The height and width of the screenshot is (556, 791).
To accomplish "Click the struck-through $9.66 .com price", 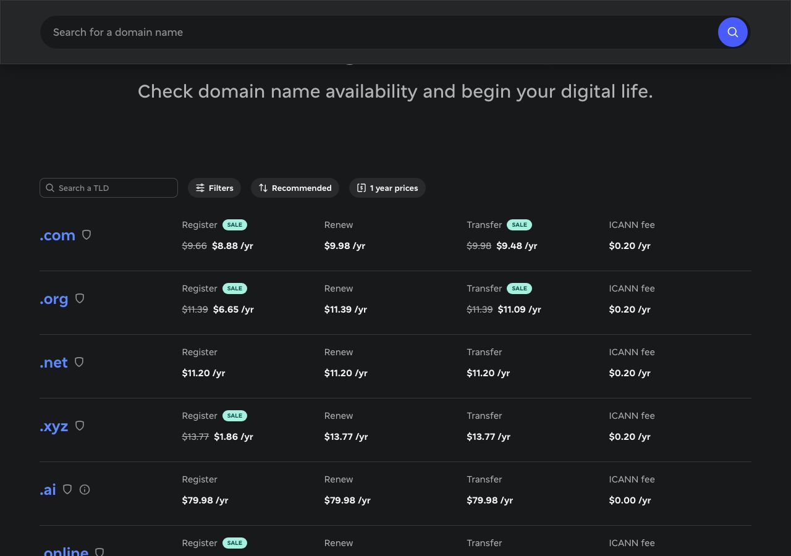I will coord(194,246).
